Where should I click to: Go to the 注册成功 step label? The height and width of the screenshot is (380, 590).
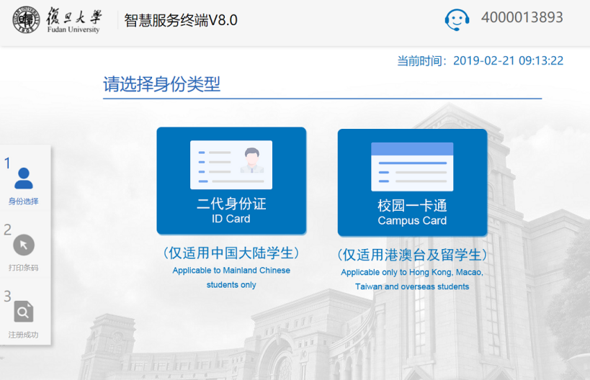click(24, 335)
